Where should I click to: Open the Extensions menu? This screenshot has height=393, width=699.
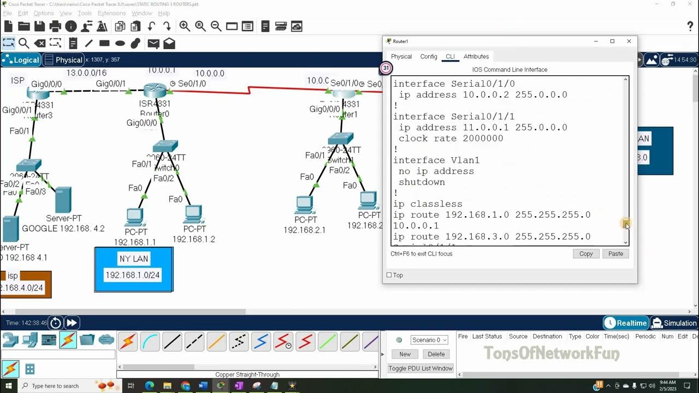pos(111,13)
